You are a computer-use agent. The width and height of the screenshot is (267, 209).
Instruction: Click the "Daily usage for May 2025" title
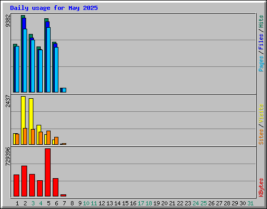pyautogui.click(x=54, y=8)
